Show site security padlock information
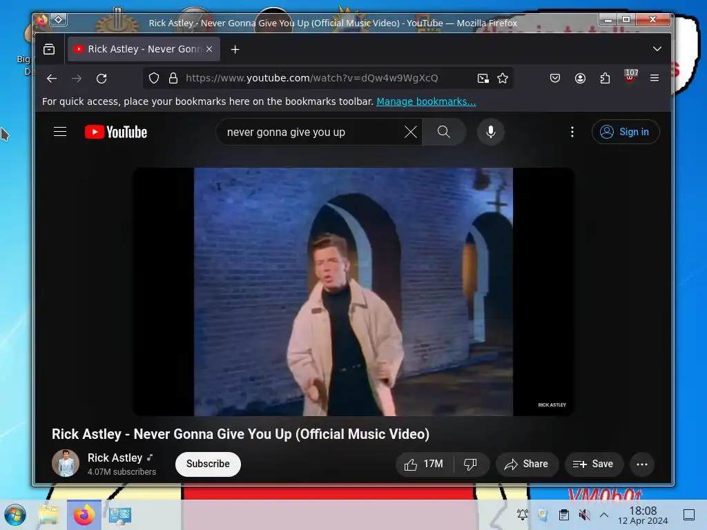The height and width of the screenshot is (530, 707). pyautogui.click(x=173, y=78)
